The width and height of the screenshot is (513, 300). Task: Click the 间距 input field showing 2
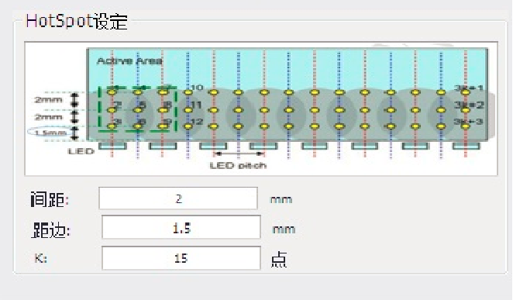(178, 198)
